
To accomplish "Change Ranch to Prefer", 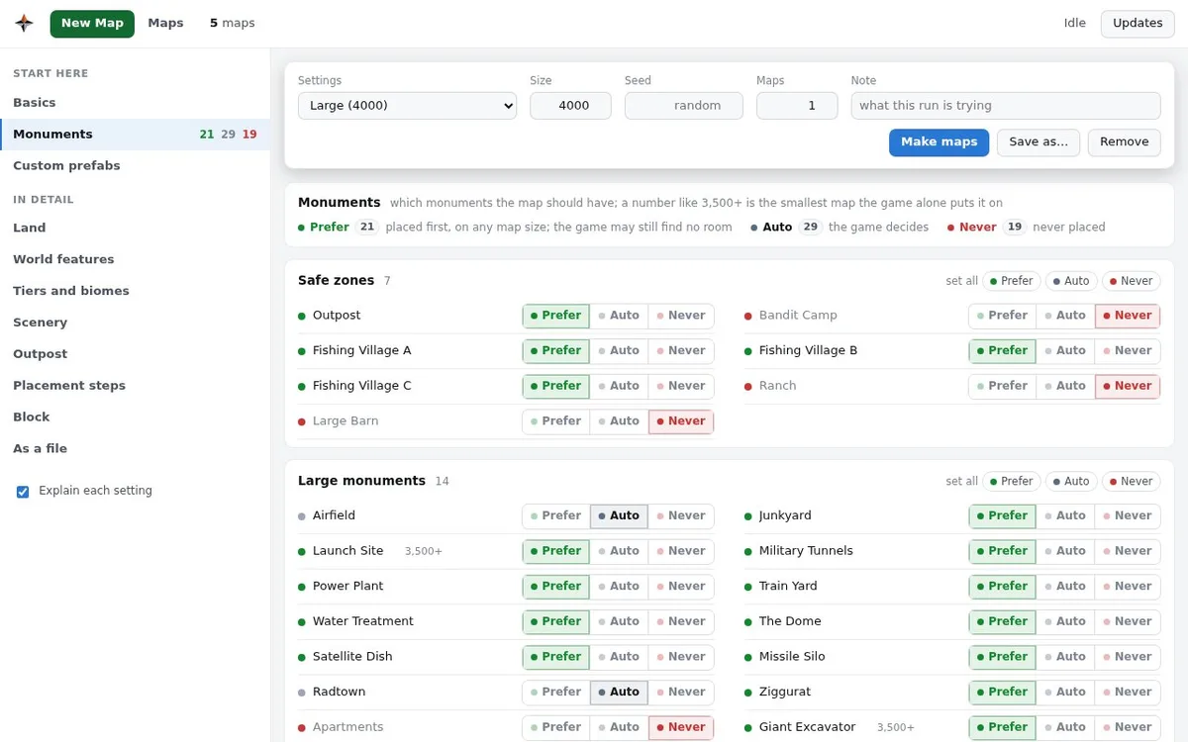I will (1003, 386).
